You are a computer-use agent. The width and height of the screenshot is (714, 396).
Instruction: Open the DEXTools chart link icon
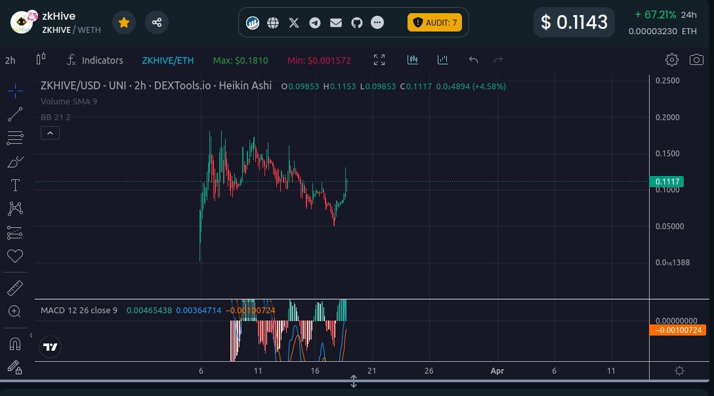(252, 22)
